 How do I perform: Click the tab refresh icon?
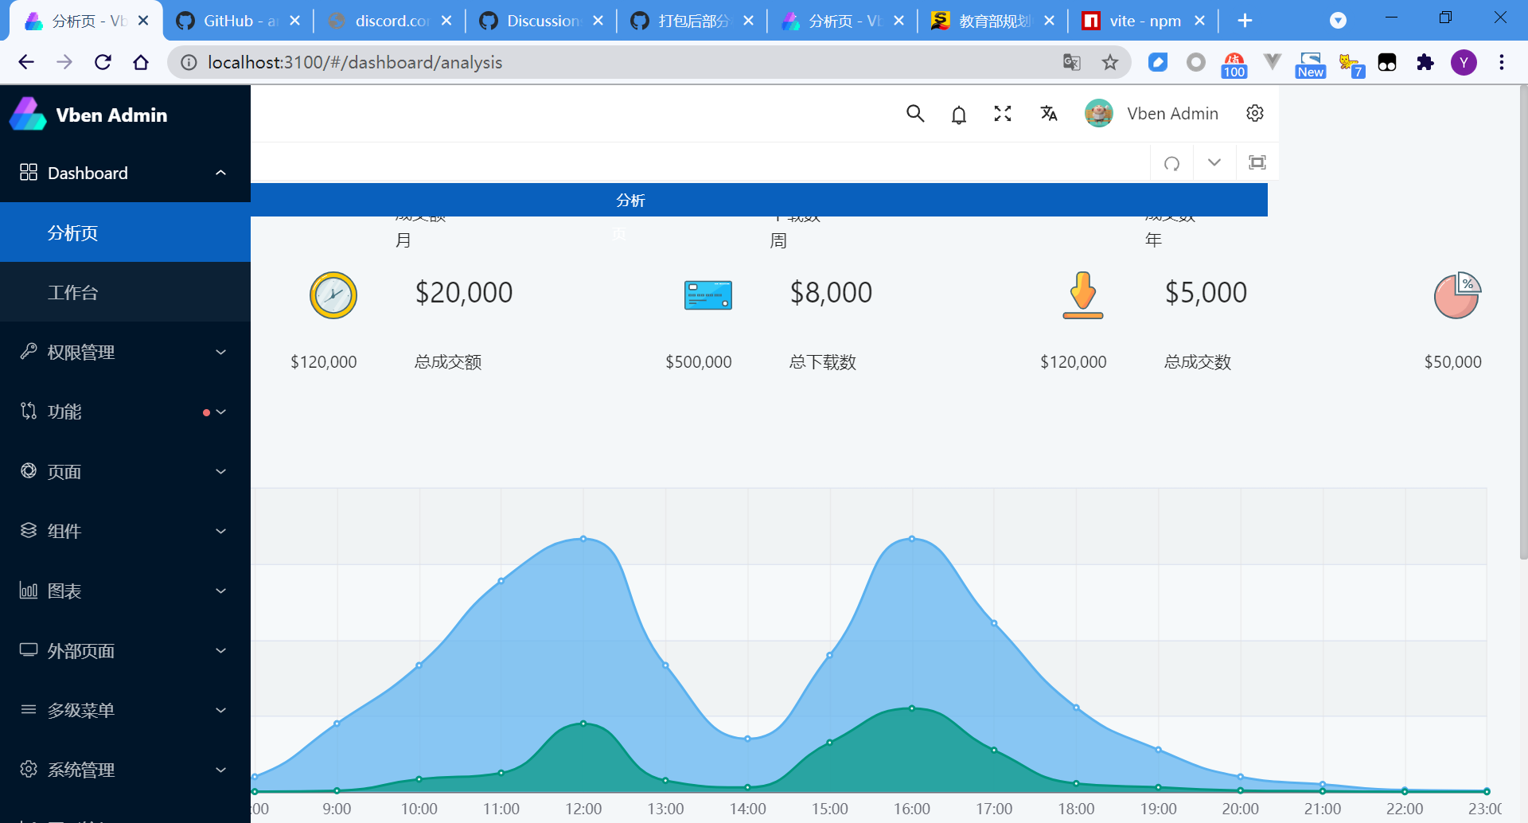(1171, 163)
